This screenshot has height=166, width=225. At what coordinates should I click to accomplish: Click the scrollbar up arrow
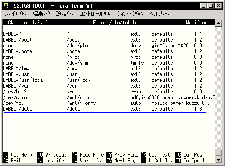[218, 23]
